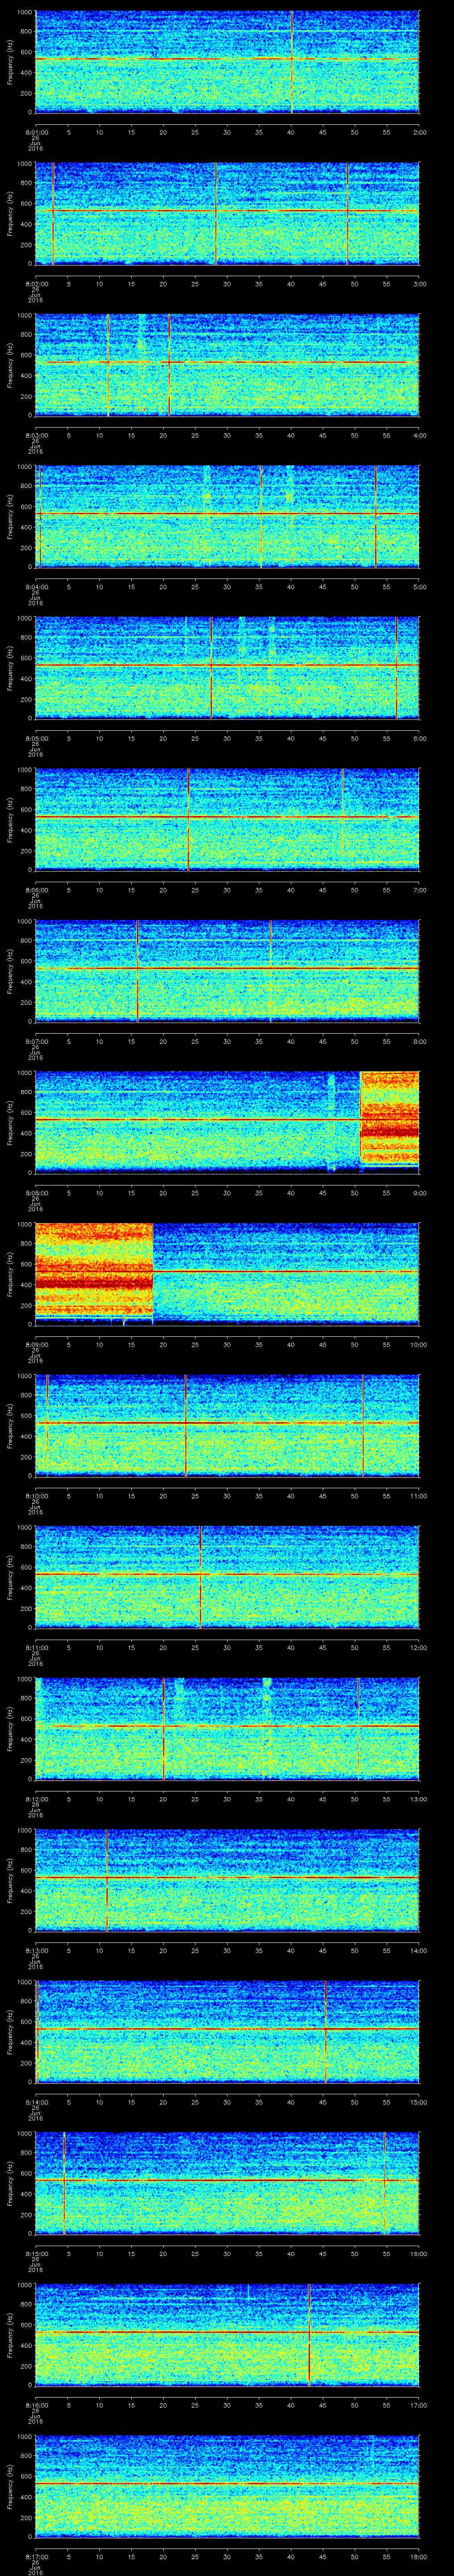Click the '13:00' end time label
This screenshot has width=454, height=2576.
click(x=418, y=1798)
